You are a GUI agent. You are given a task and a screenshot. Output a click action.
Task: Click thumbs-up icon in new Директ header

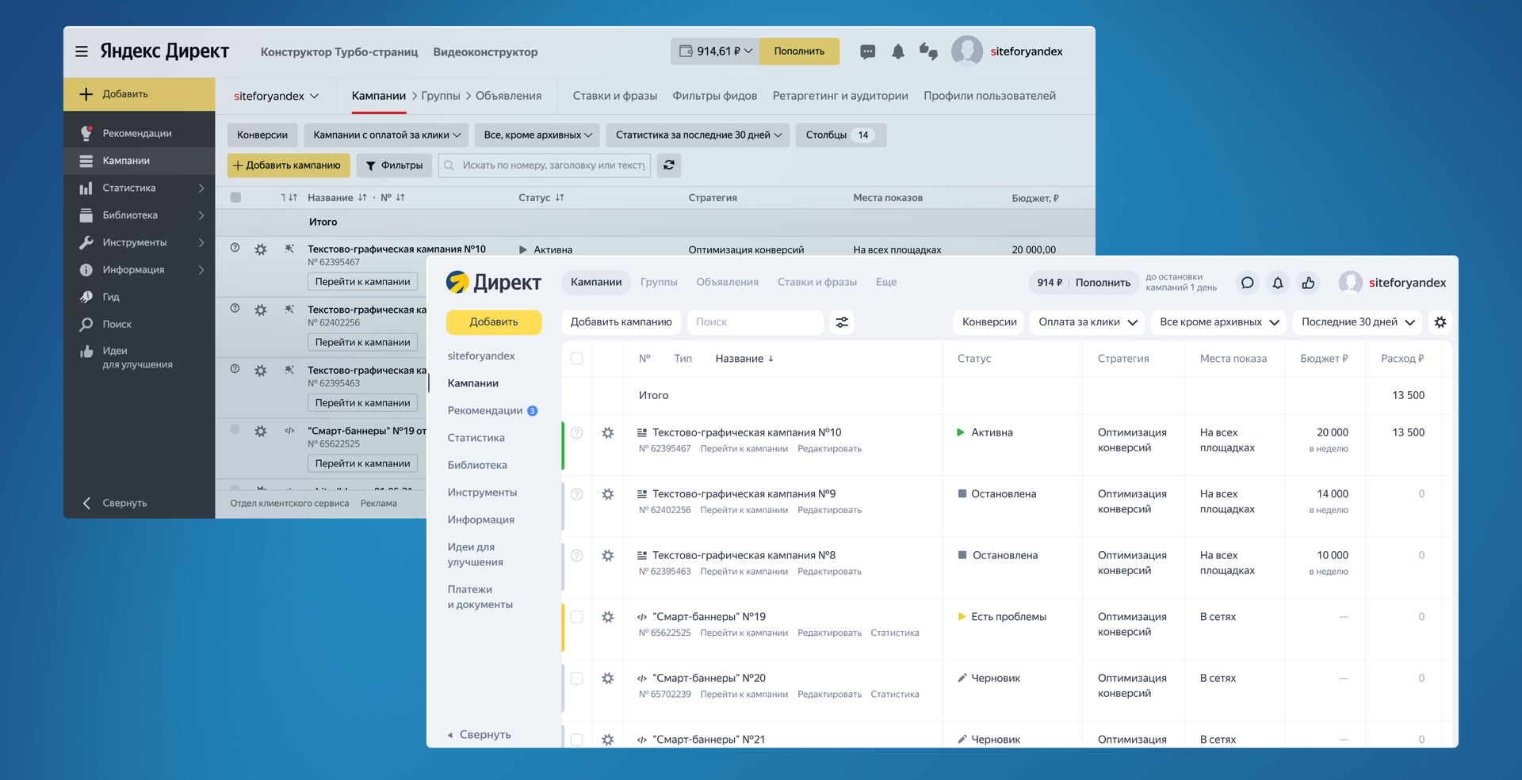pos(1309,283)
